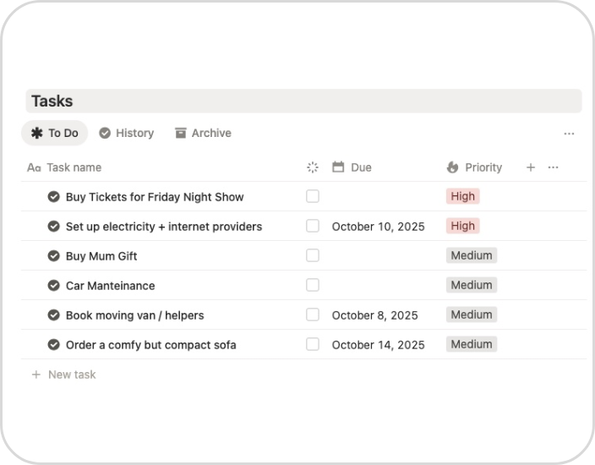595x465 pixels.
Task: Tick checkbox for Buy Tickets for Friday Night Show
Action: (x=313, y=196)
